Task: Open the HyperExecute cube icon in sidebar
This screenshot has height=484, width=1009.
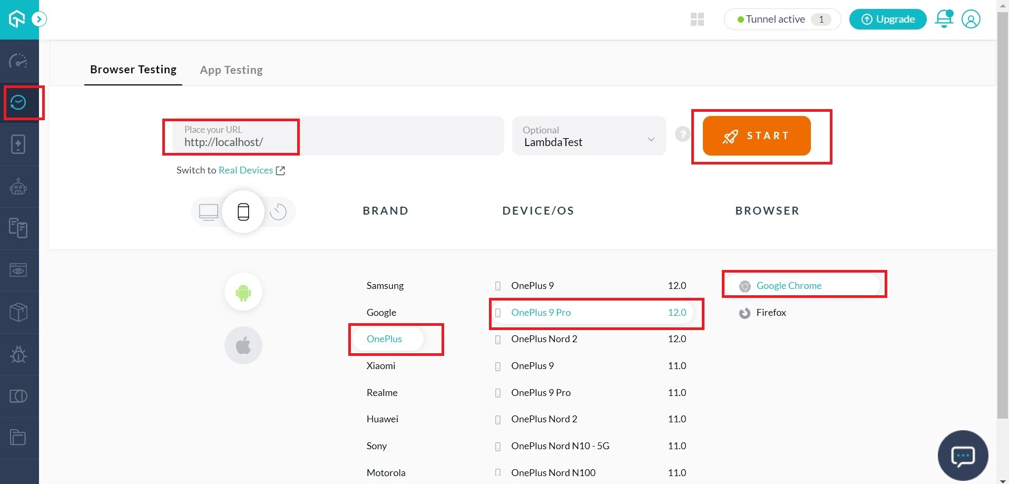Action: click(18, 312)
